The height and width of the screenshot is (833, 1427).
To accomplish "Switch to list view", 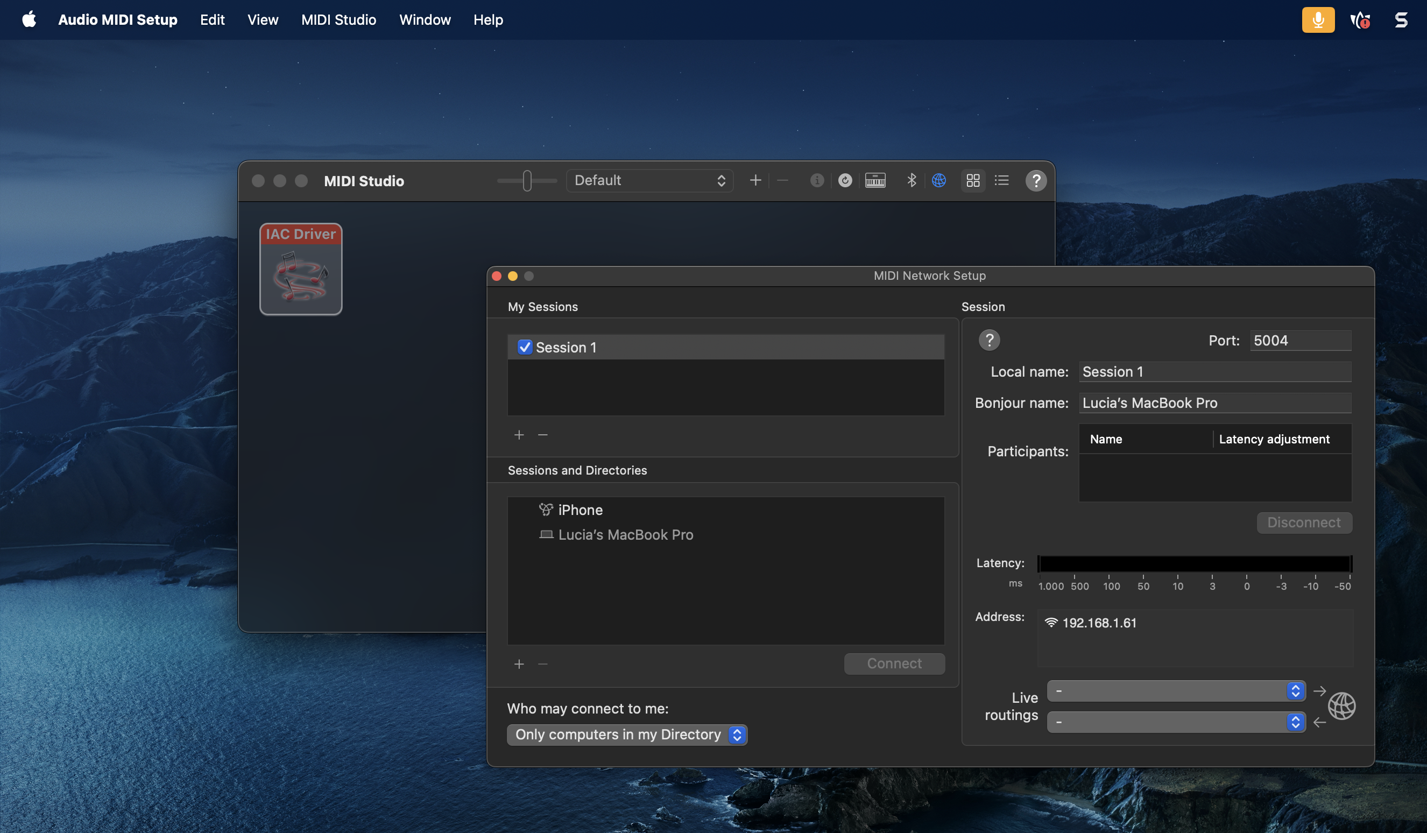I will 1001,180.
